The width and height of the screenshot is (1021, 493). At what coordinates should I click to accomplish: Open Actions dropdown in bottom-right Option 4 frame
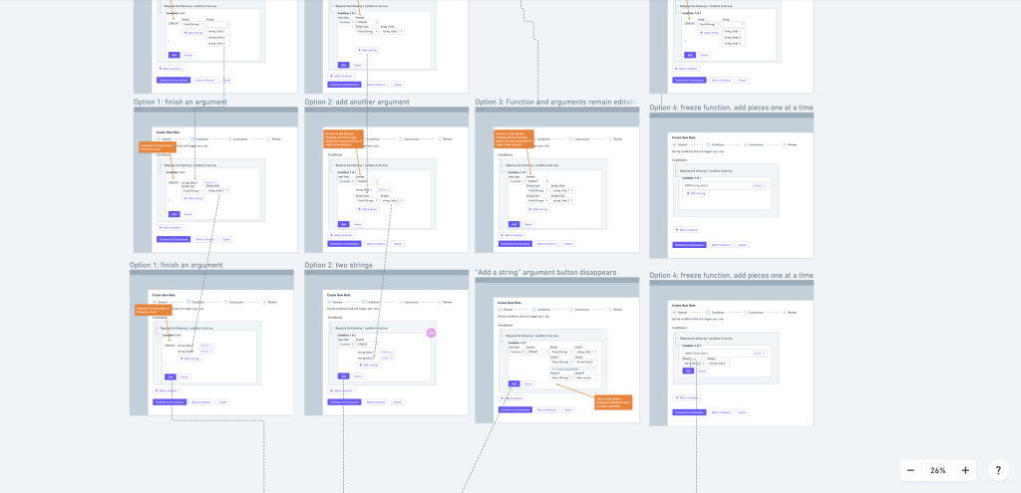click(758, 354)
